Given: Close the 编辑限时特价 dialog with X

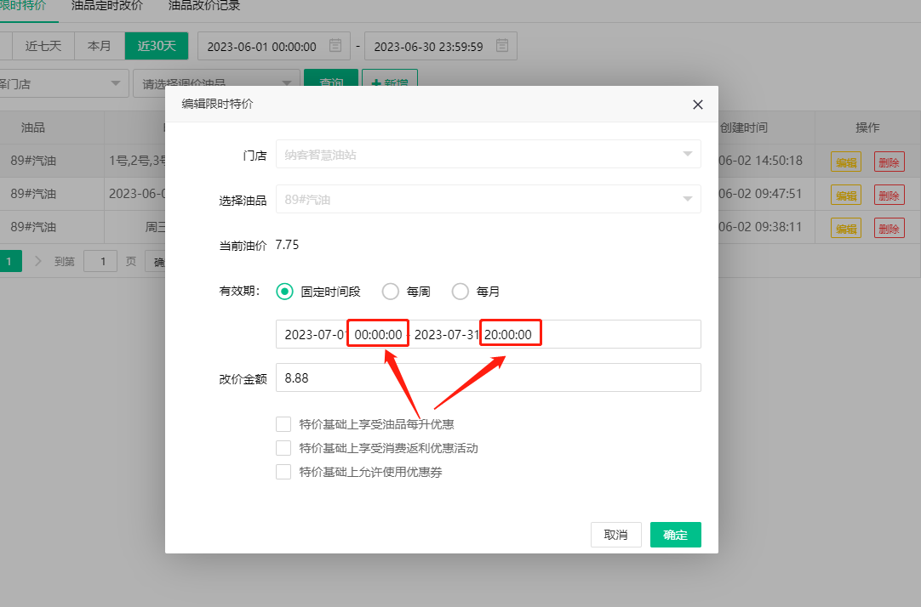Looking at the screenshot, I should click(x=698, y=105).
